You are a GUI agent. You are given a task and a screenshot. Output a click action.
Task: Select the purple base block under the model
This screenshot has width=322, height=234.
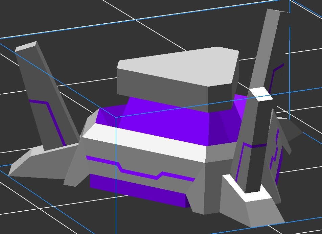coord(140,191)
